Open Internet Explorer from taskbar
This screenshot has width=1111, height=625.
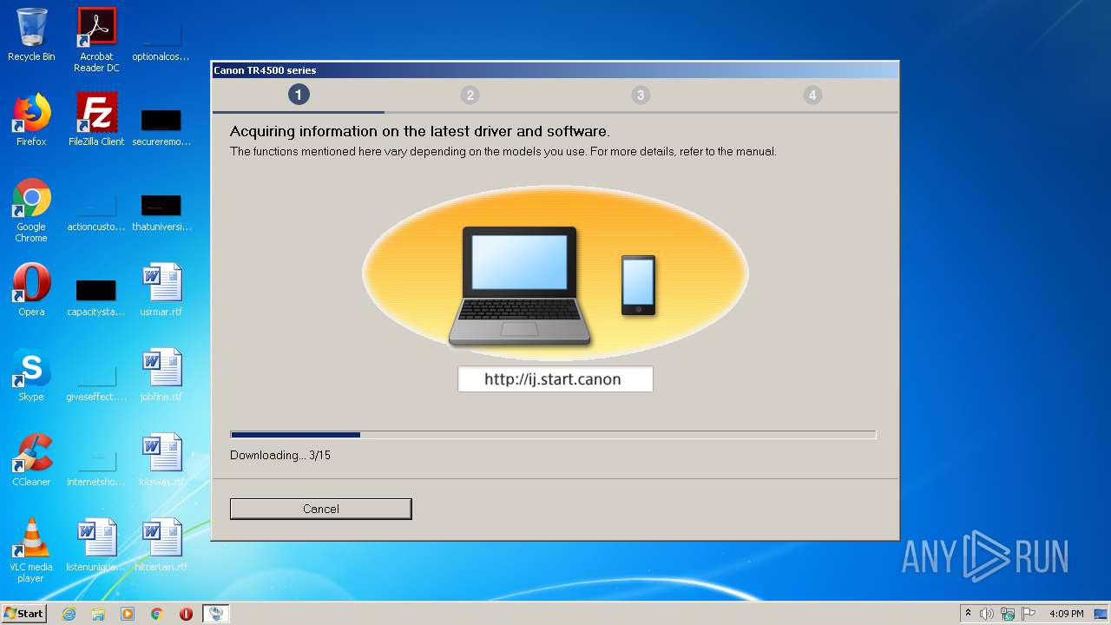point(69,614)
